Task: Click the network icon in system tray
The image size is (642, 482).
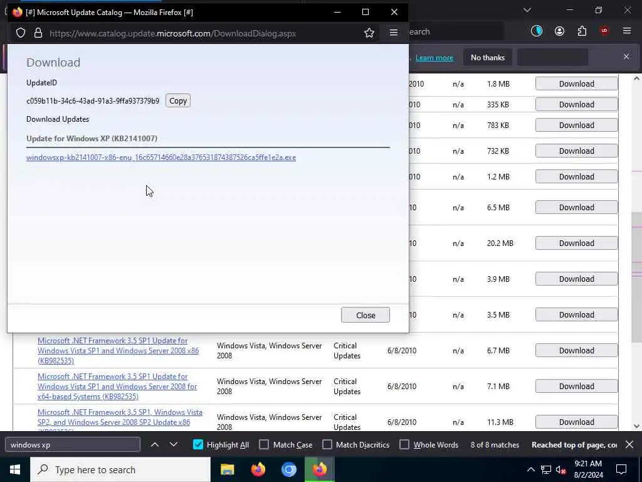Action: point(545,469)
